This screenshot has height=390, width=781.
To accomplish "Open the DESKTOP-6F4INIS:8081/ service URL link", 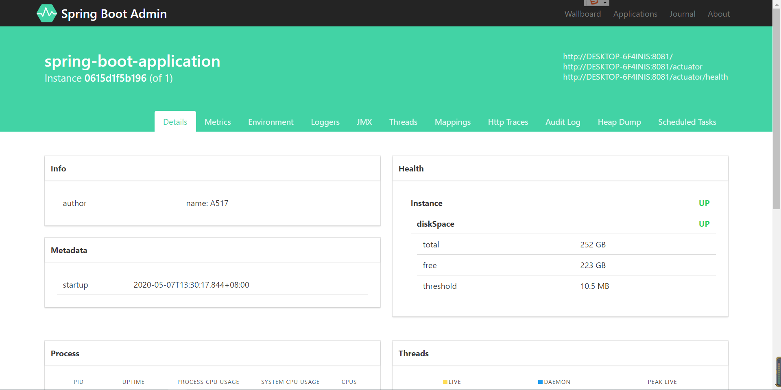I will [618, 56].
